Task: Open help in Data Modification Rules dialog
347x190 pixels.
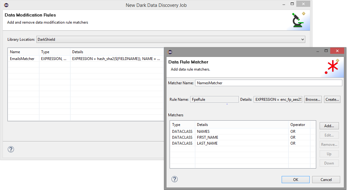Action: pos(11,149)
